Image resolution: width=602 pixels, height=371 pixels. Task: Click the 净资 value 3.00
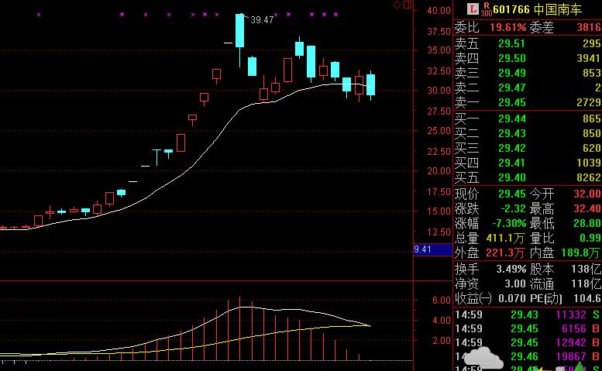coord(515,284)
